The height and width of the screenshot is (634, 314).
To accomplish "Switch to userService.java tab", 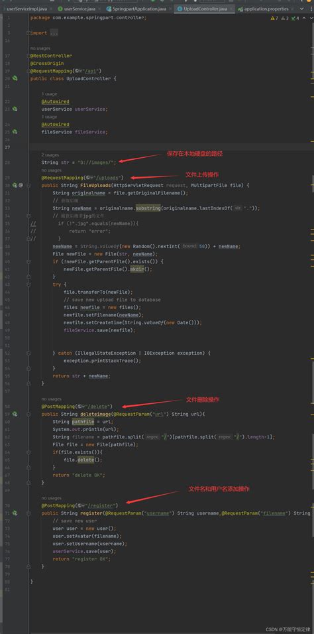I will (79, 9).
